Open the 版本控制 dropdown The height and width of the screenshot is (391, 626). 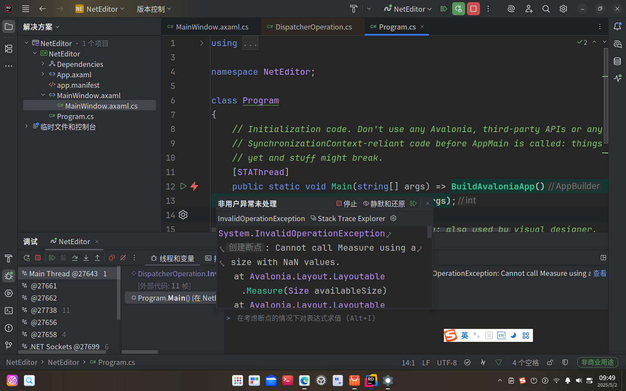click(154, 9)
